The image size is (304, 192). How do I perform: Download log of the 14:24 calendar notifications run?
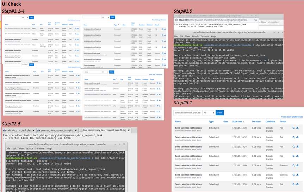(297, 147)
